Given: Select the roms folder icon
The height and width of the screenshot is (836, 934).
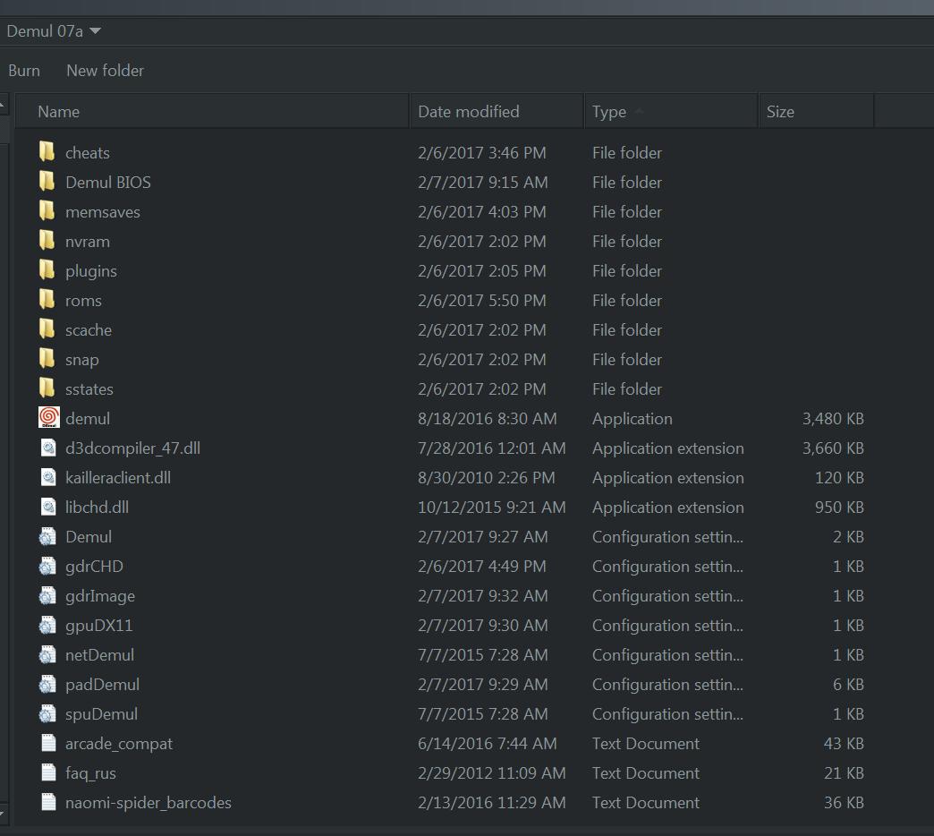Looking at the screenshot, I should pos(47,300).
